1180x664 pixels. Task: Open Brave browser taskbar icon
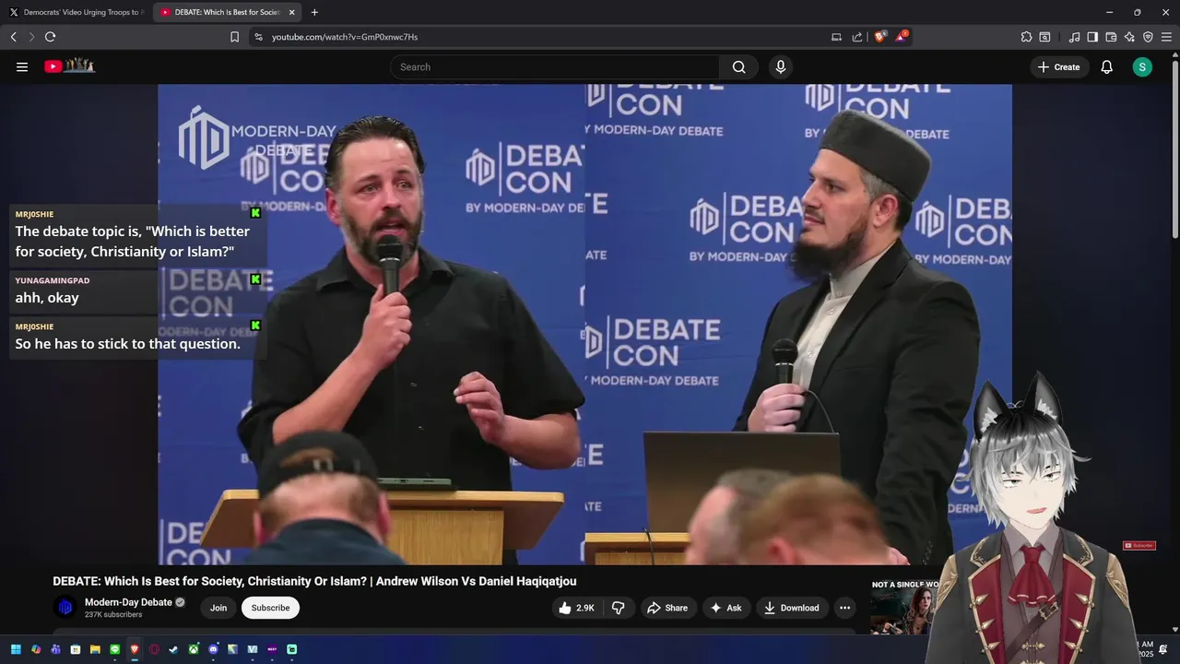(x=135, y=649)
